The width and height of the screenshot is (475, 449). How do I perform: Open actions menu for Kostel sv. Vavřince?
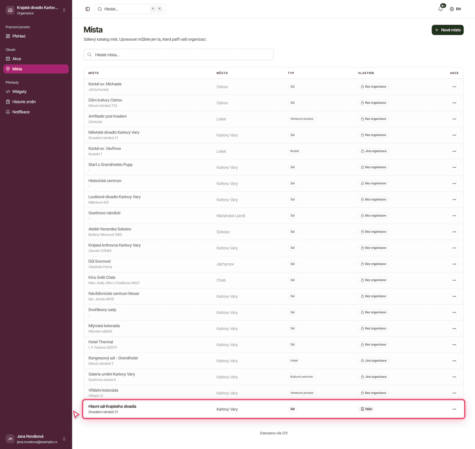click(x=454, y=151)
